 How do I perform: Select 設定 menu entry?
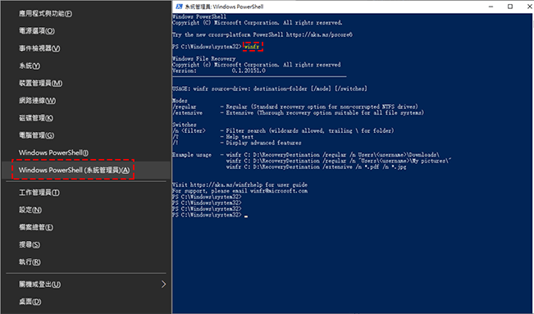30,210
